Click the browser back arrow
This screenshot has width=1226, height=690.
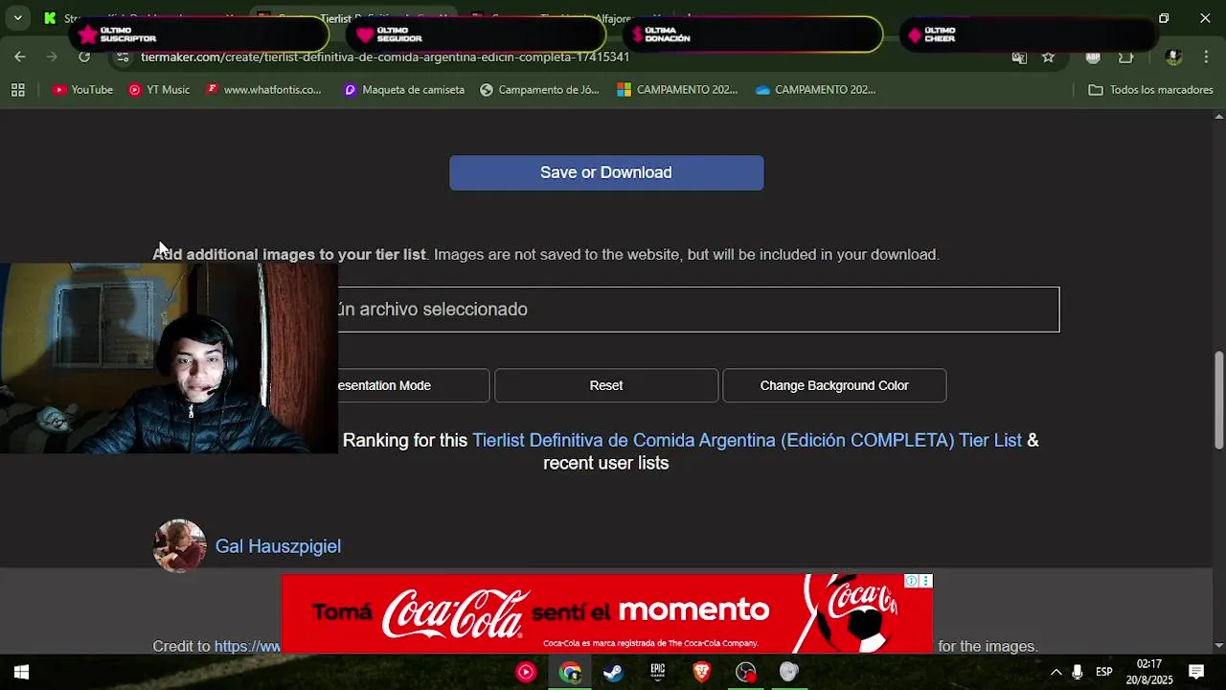[20, 57]
